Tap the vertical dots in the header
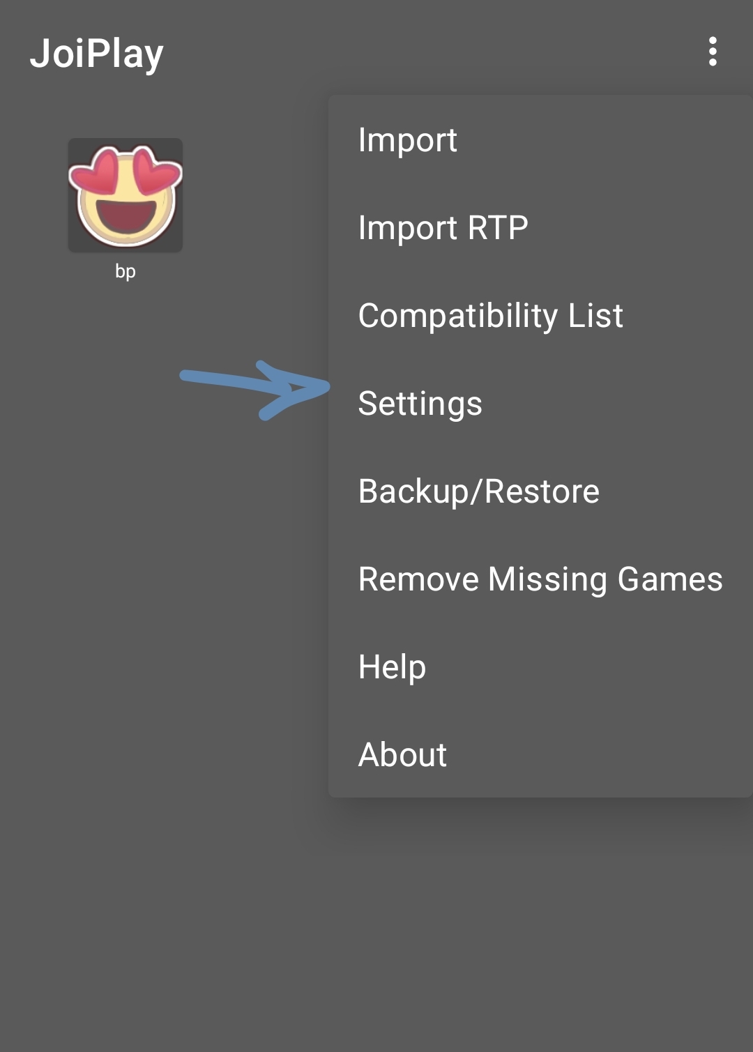Image resolution: width=753 pixels, height=1052 pixels. [712, 52]
